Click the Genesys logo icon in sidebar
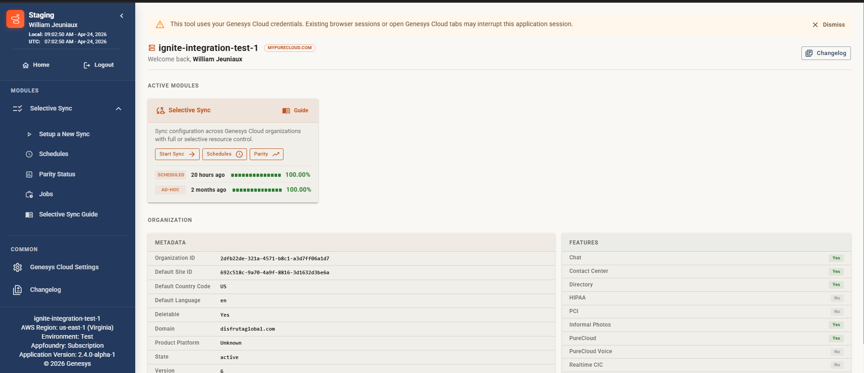Screen dimensions: 864x373 pyautogui.click(x=15, y=19)
